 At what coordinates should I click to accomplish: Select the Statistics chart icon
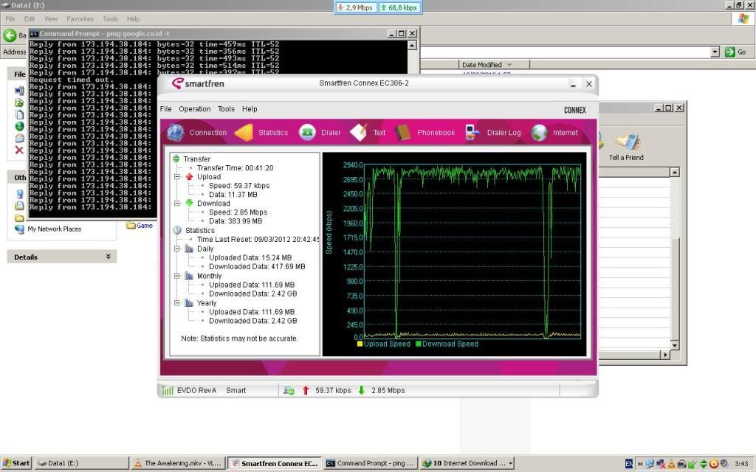point(244,133)
